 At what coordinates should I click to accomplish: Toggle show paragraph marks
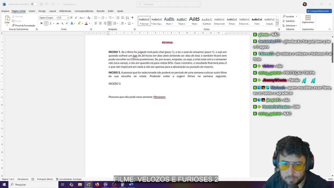point(133,18)
